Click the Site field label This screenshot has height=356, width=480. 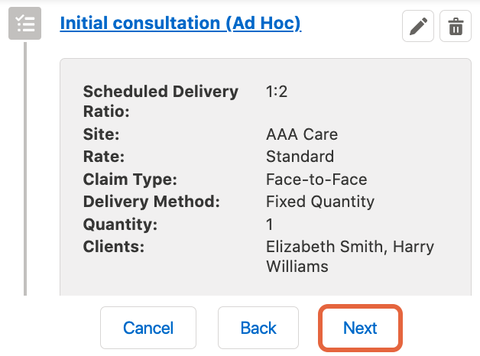click(102, 135)
